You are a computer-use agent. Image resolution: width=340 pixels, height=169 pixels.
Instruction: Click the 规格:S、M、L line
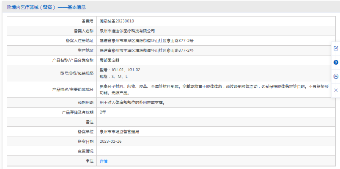coord(114,77)
